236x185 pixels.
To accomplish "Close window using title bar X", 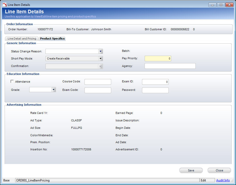I will pos(229,5).
